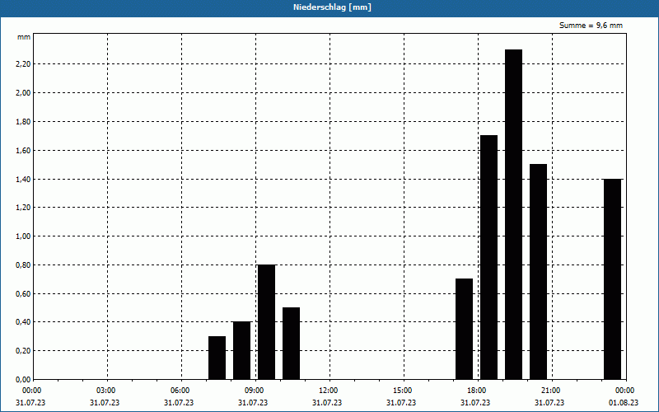Select the 1,60 y-axis value
This screenshot has width=659, height=412.
click(x=24, y=150)
